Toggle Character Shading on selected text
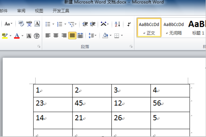This screenshot has width=206, height=137. tap(29, 36)
